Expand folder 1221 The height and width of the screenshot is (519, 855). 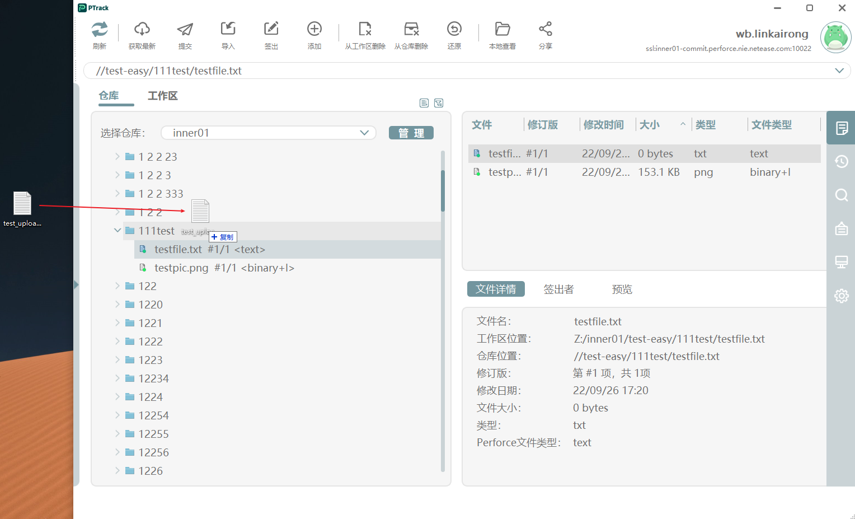click(118, 322)
